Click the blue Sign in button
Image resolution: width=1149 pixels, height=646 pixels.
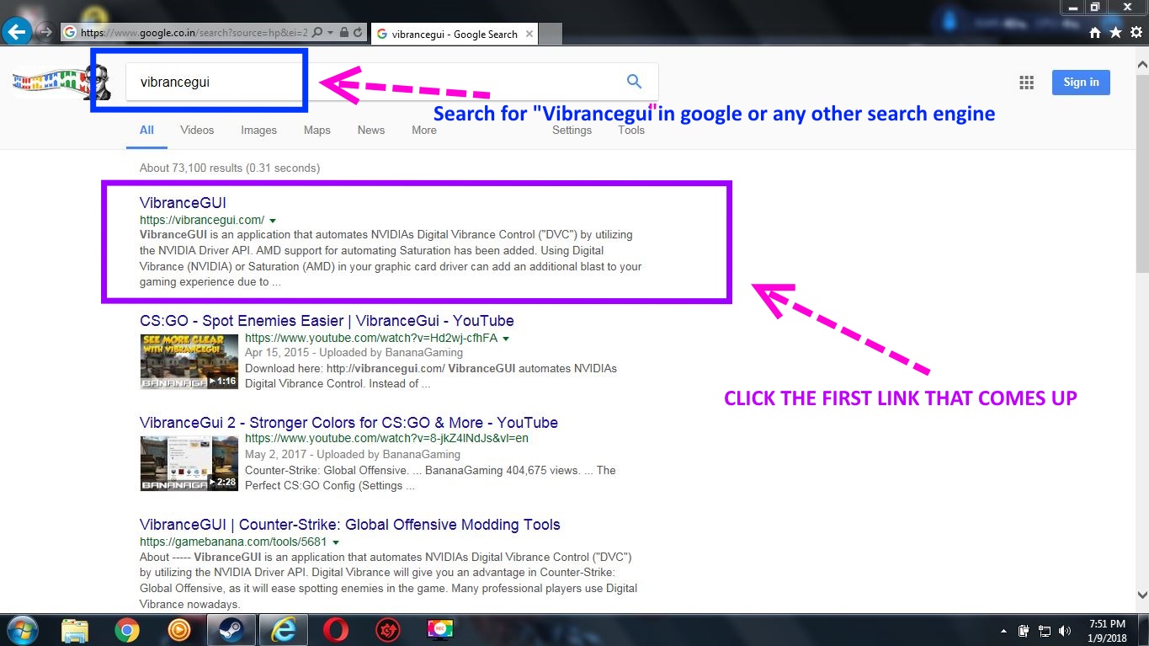click(x=1081, y=83)
